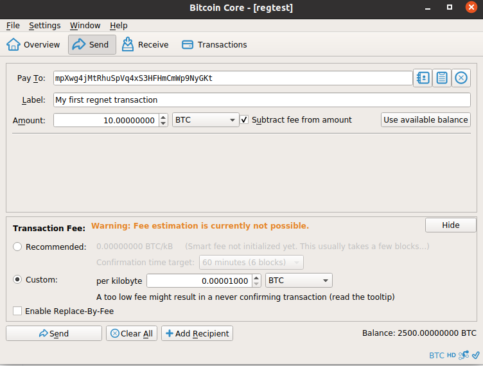Viewport: 483px width, 366px height.
Task: Close the Bitcoin Core window
Action: [x=471, y=7]
